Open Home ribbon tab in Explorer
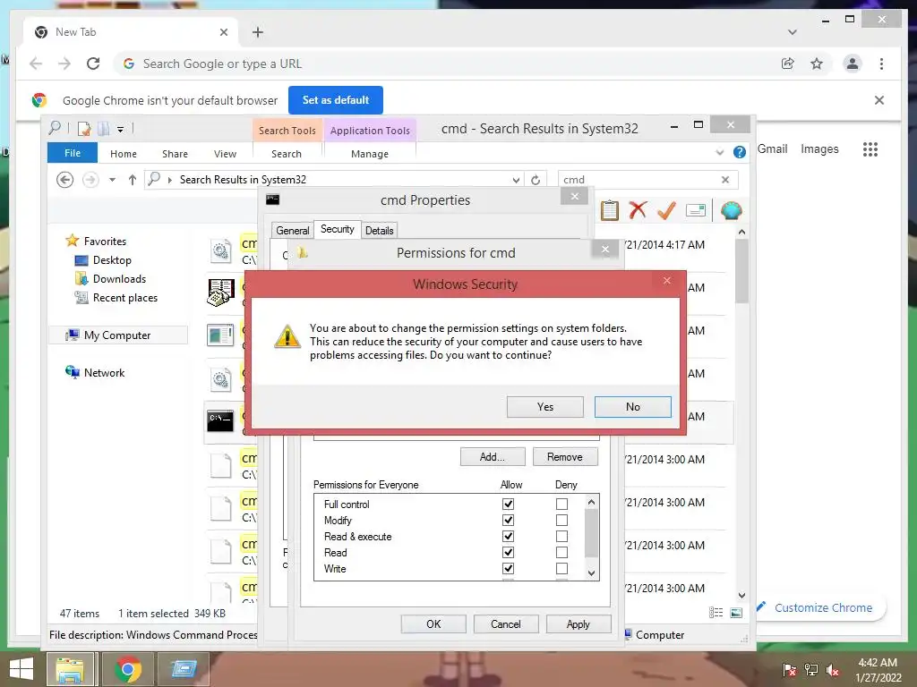The image size is (917, 687). coord(124,154)
